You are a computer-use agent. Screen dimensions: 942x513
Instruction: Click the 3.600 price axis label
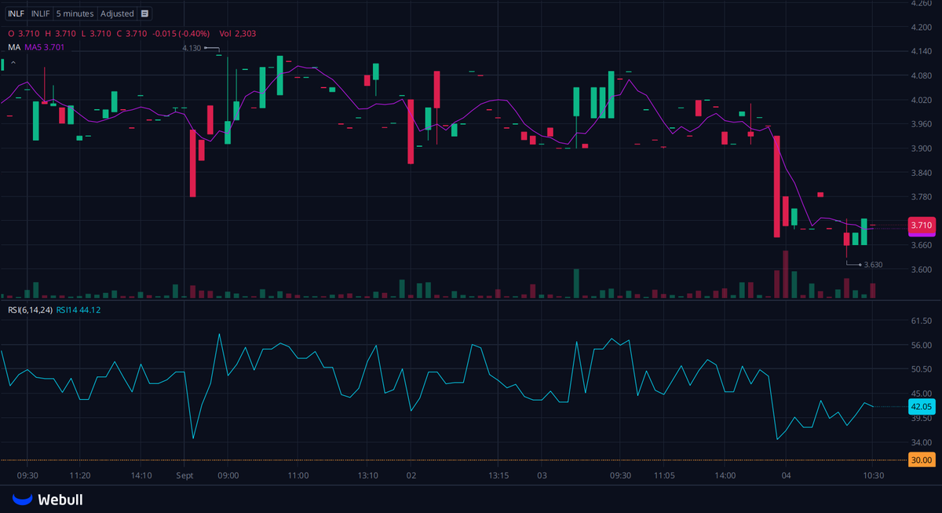tap(921, 269)
